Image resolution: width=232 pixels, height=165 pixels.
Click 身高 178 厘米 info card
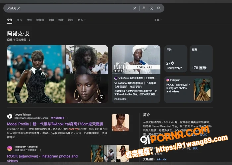[x=201, y=59]
